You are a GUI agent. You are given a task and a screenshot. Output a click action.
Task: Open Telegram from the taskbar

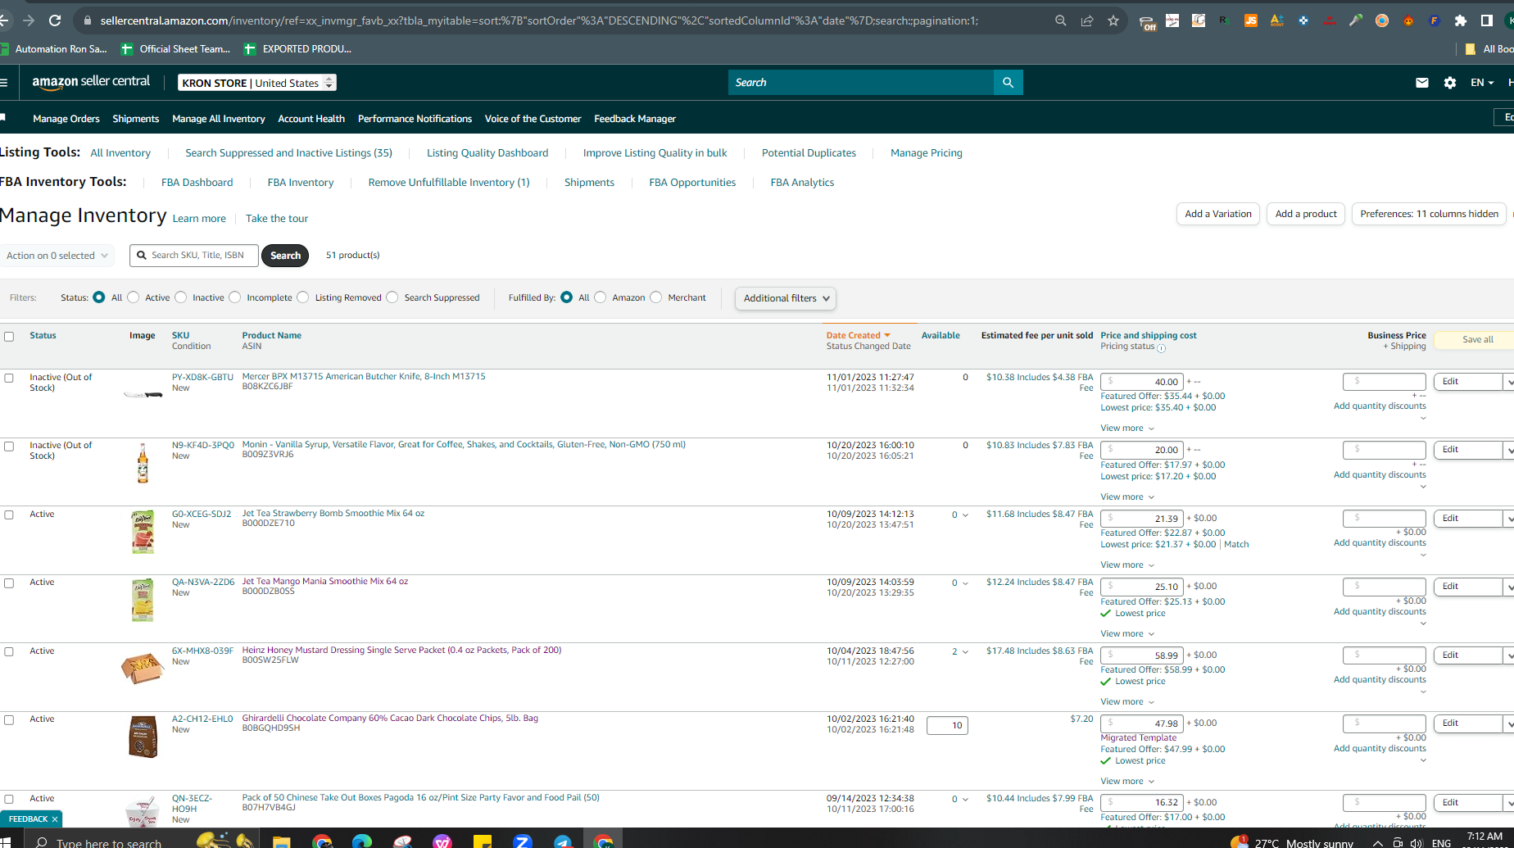pyautogui.click(x=563, y=841)
